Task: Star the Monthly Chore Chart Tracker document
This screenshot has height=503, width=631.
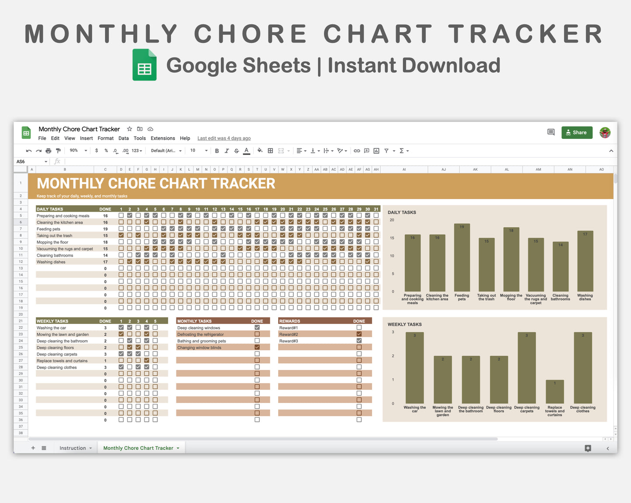Action: point(129,129)
